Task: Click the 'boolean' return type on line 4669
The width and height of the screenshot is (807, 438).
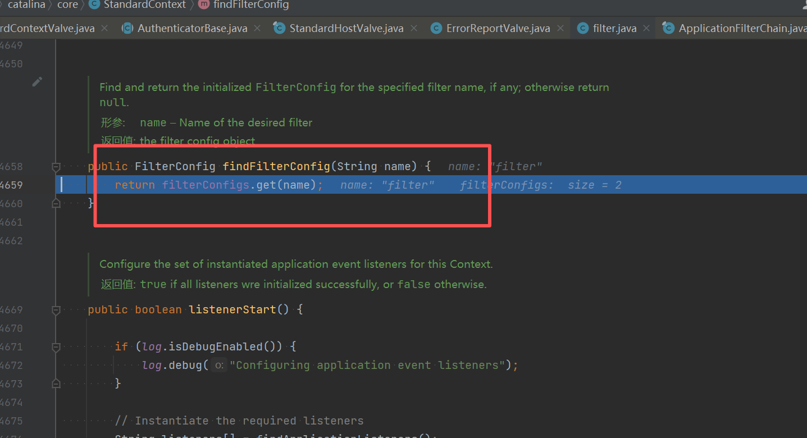Action: point(158,309)
